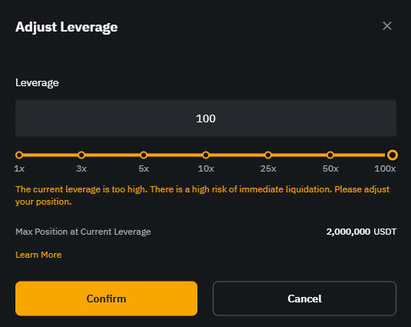This screenshot has height=327, width=411.
Task: Click the 5x label under slider
Action: click(x=144, y=169)
